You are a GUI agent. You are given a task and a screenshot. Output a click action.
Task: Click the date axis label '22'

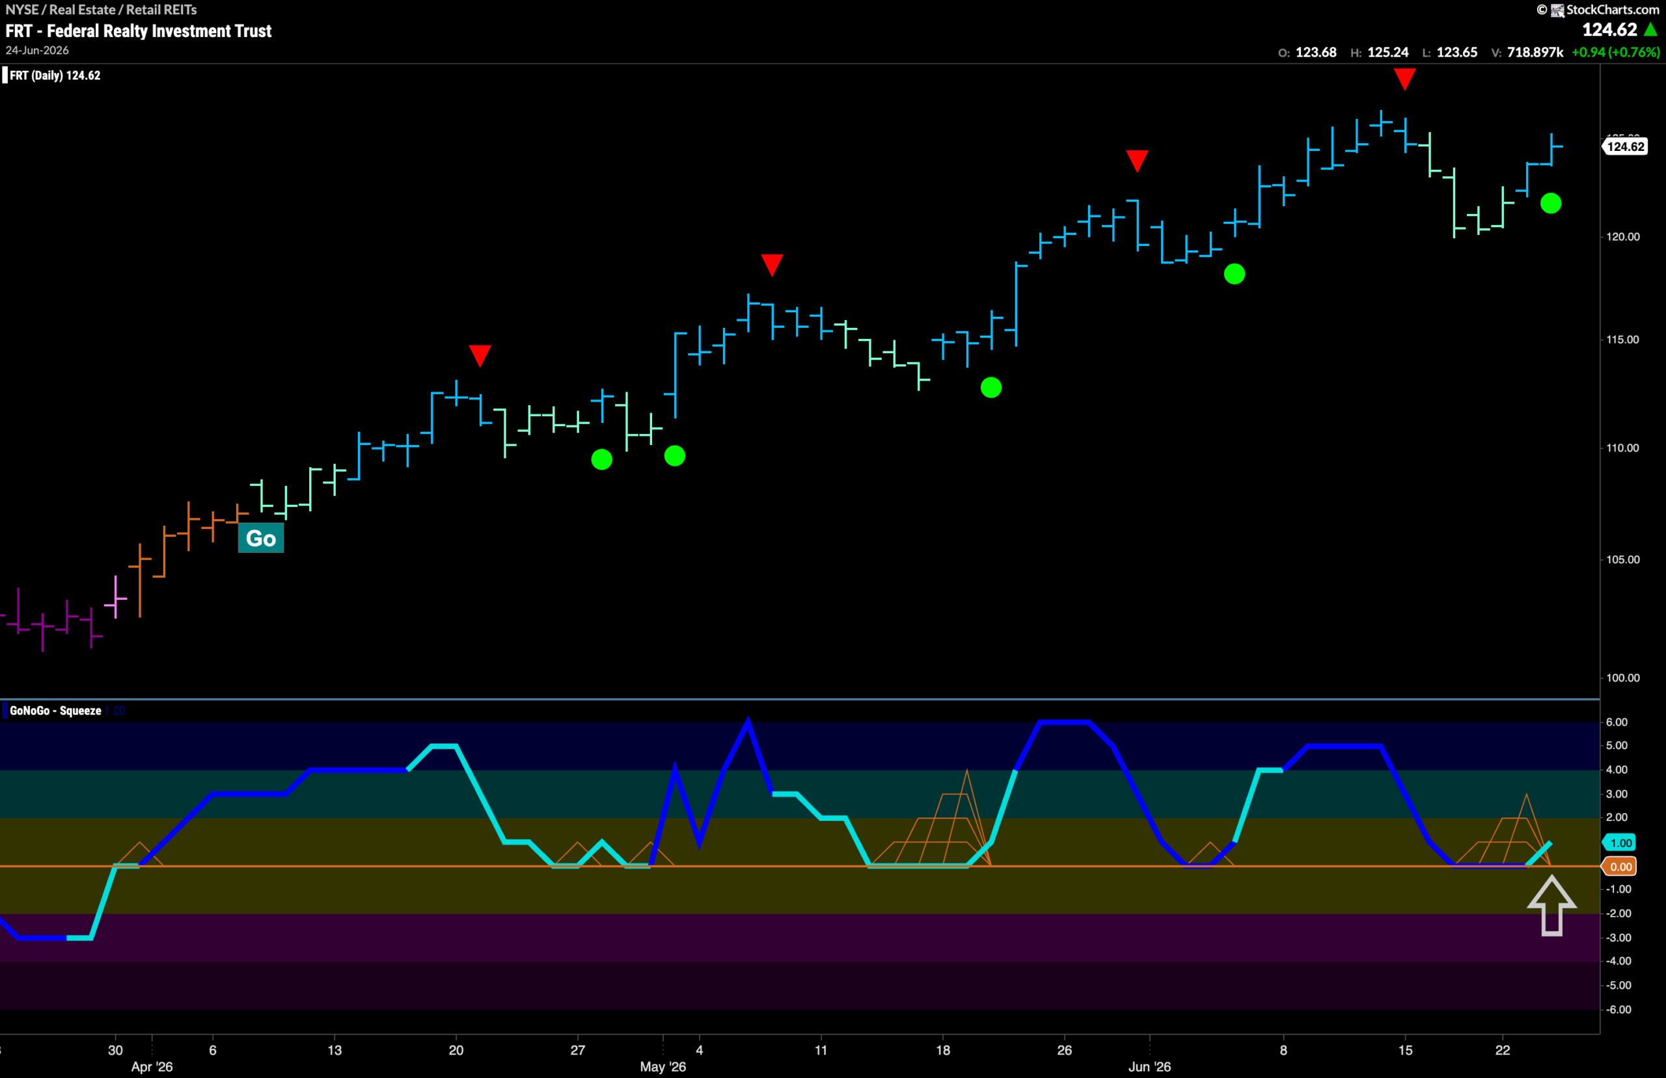pos(1502,1050)
